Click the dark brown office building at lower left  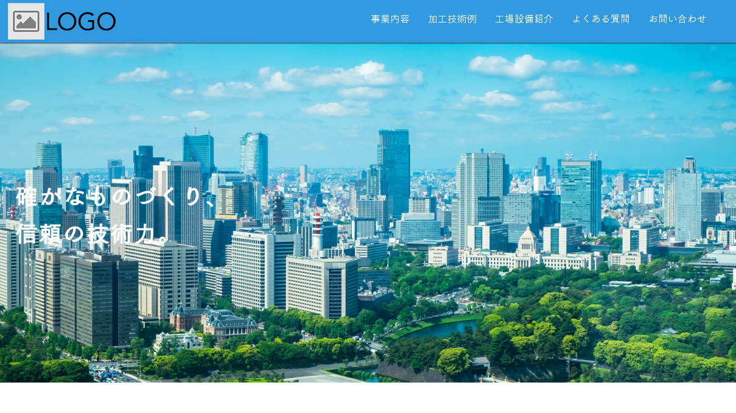pos(99,298)
